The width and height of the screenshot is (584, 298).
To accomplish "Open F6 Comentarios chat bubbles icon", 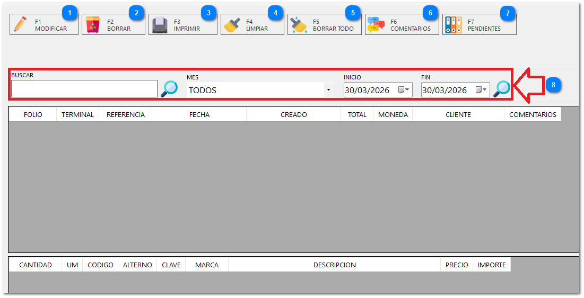I will pos(376,25).
